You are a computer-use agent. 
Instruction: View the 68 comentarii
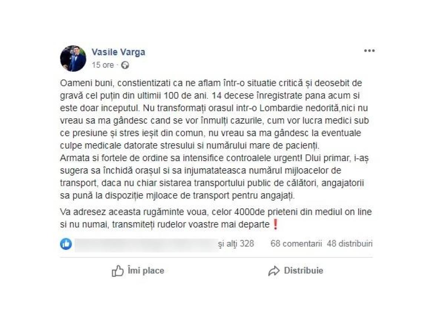point(296,244)
